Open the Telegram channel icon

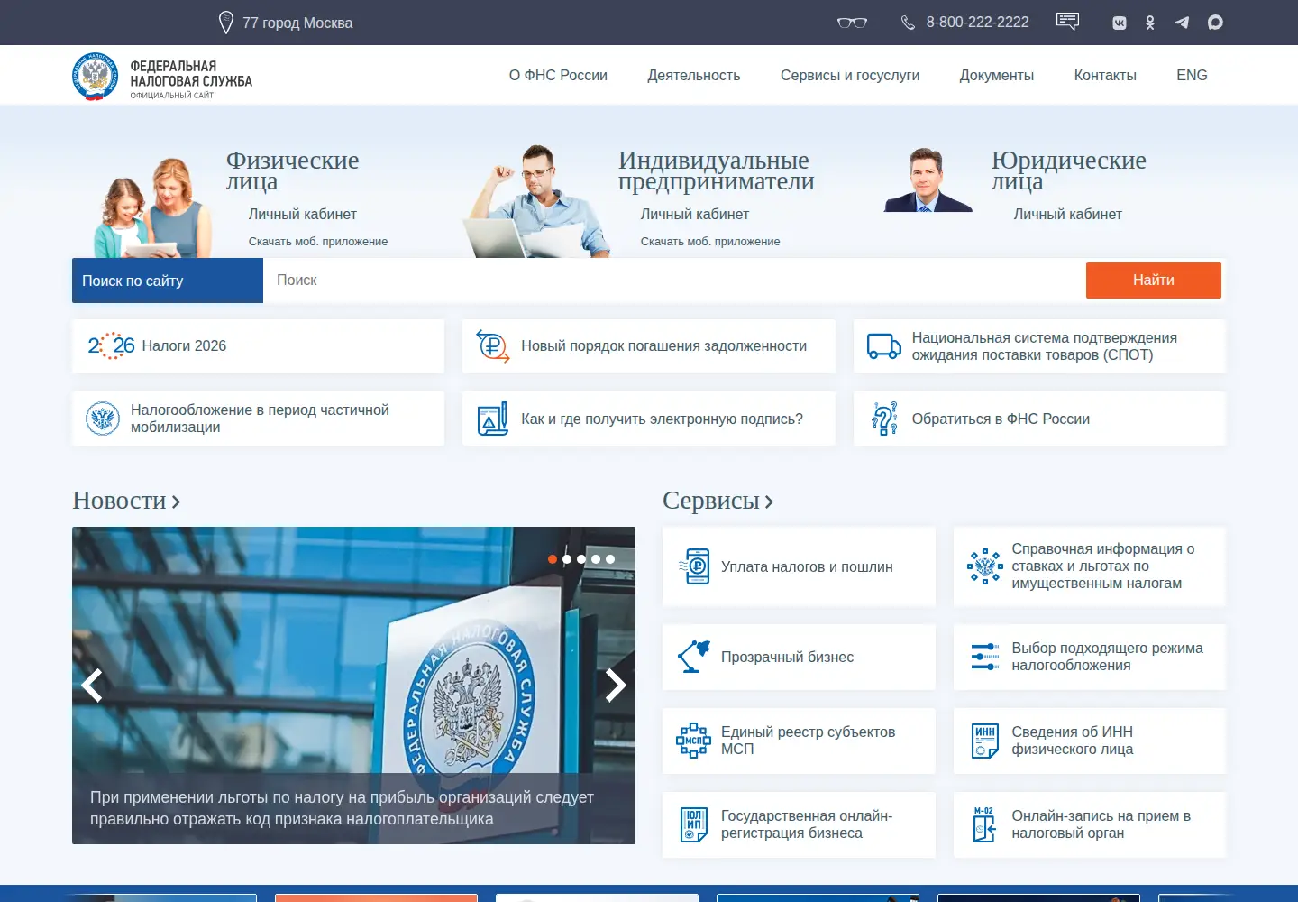1182,23
